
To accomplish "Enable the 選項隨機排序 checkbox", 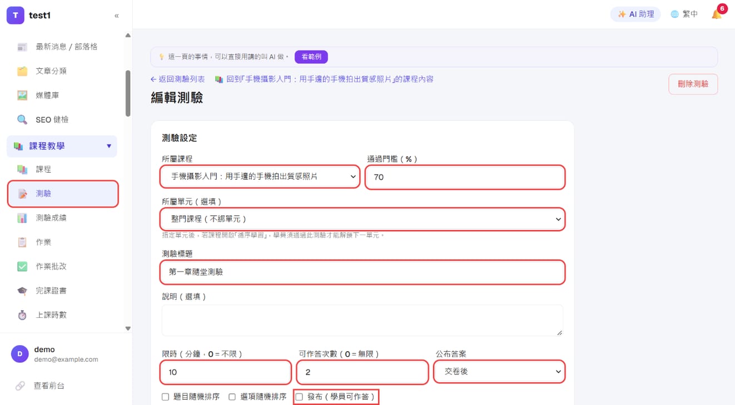I will point(232,397).
